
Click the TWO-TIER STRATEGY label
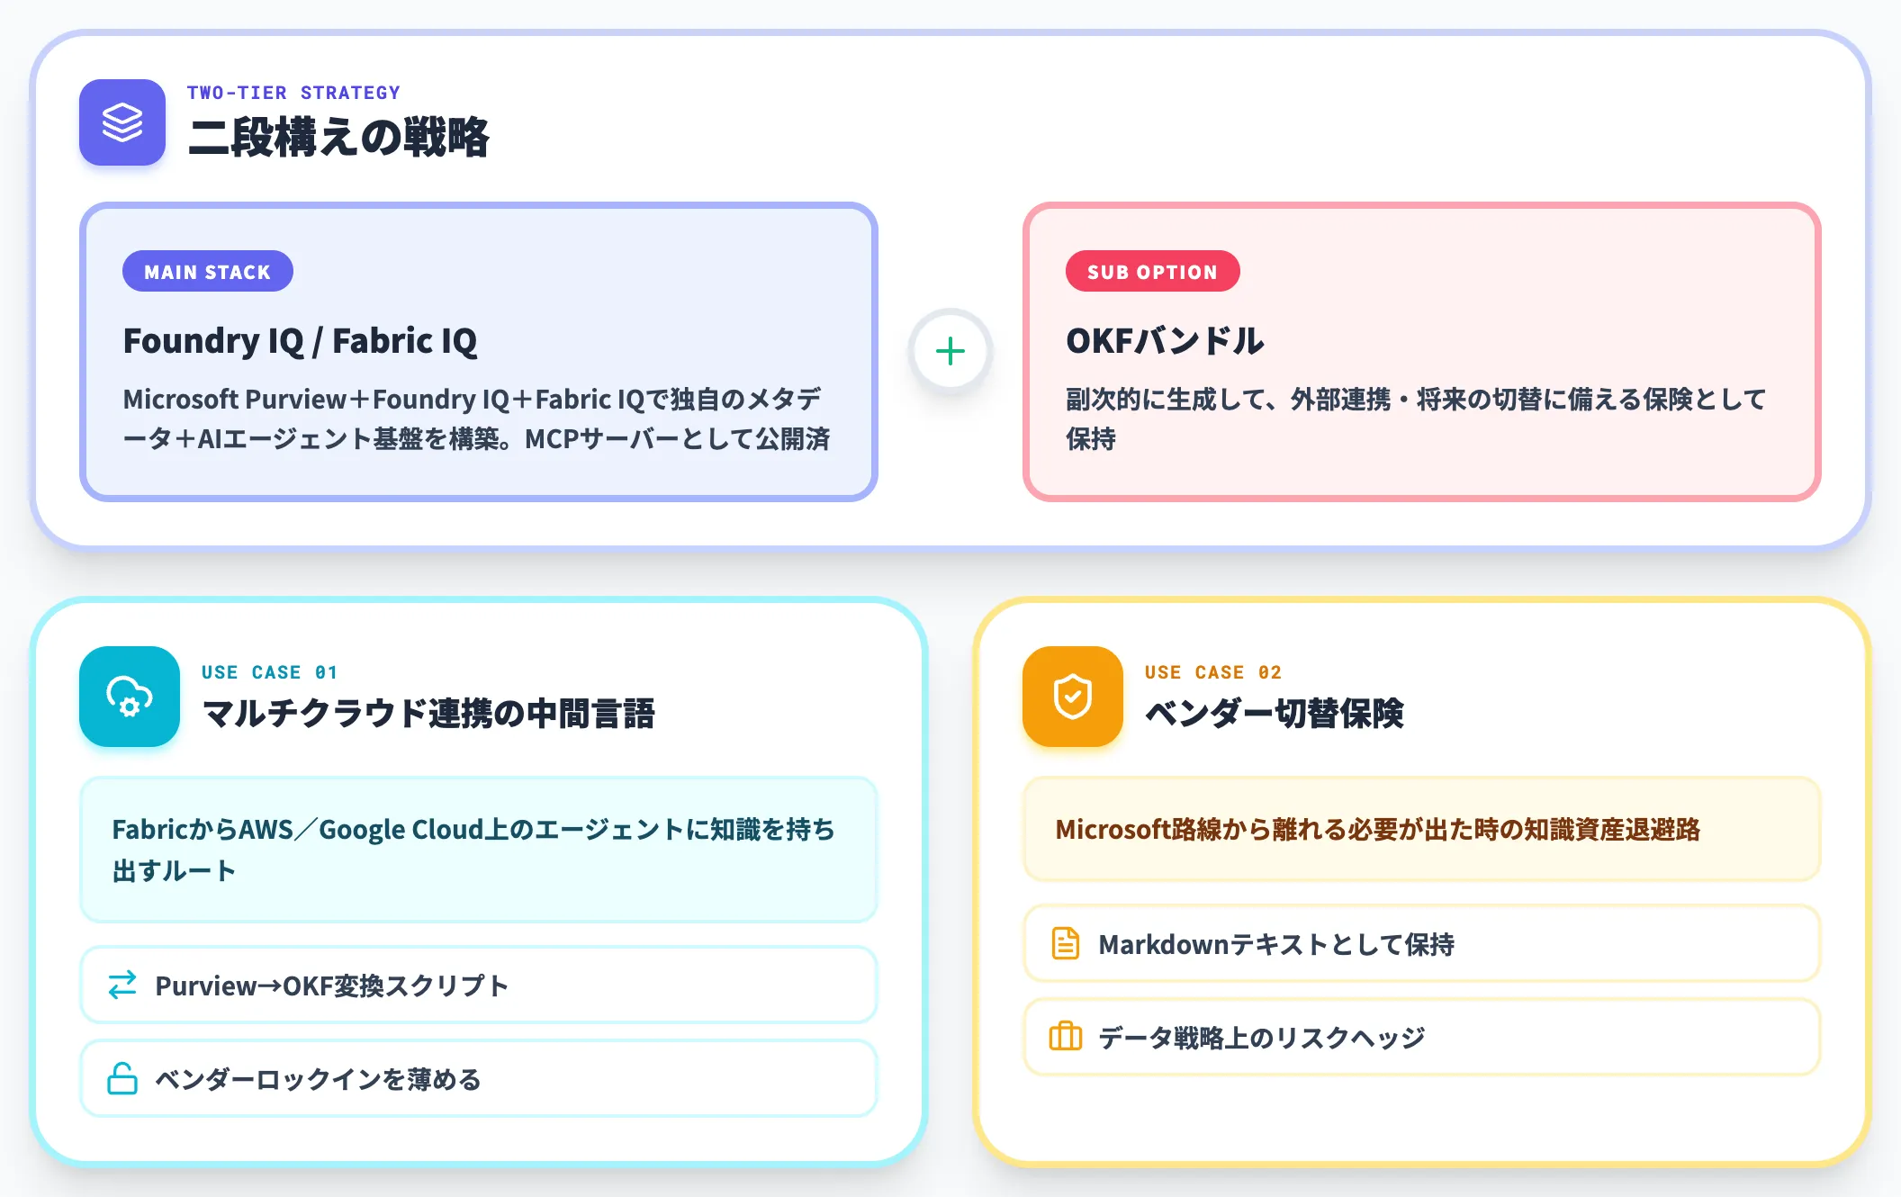click(x=293, y=93)
